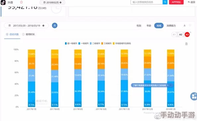The image size is (197, 121).
Task: Close the blue data-update notice tooltip
Action: point(170,85)
